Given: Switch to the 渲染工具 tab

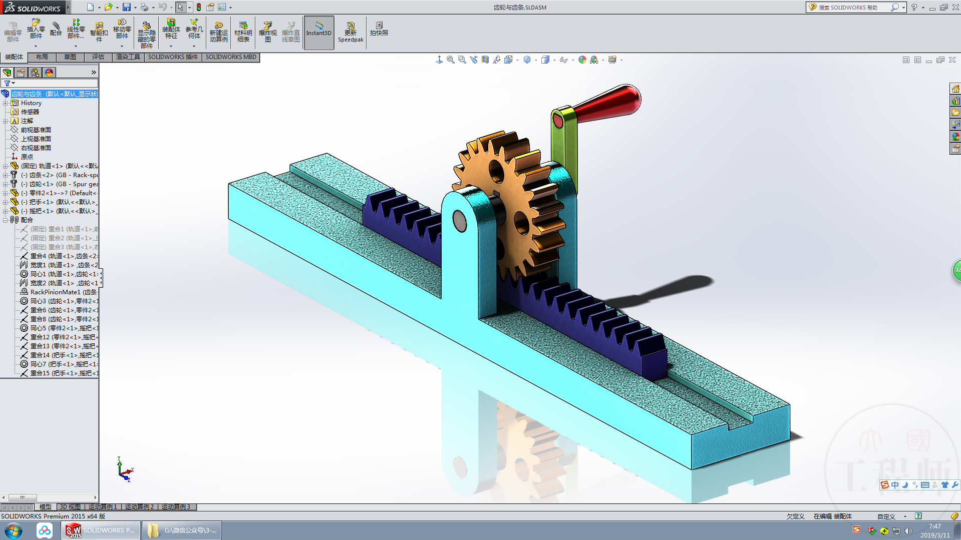Looking at the screenshot, I should (x=128, y=57).
